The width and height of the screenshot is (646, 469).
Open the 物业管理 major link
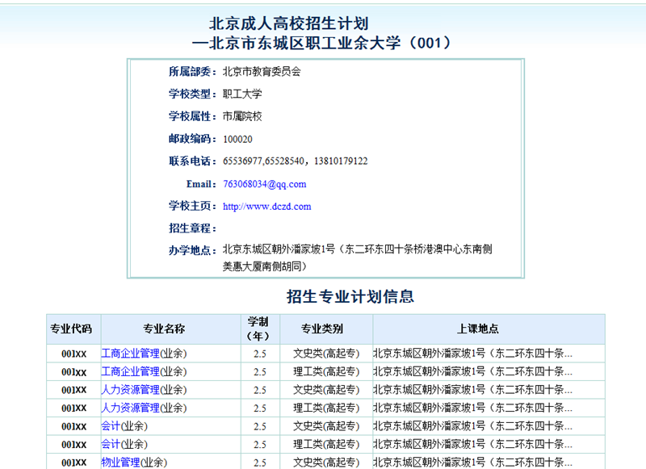pyautogui.click(x=120, y=463)
